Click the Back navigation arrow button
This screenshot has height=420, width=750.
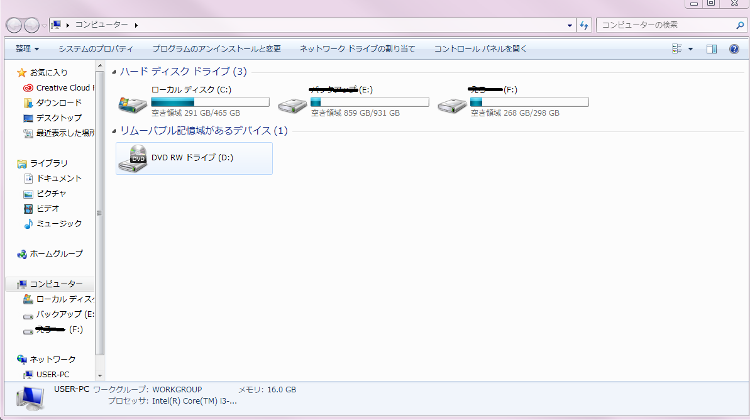14,25
